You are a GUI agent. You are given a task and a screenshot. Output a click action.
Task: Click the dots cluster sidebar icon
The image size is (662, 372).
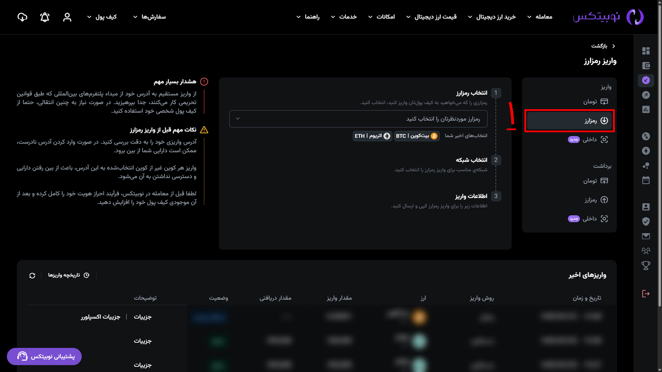point(646,166)
